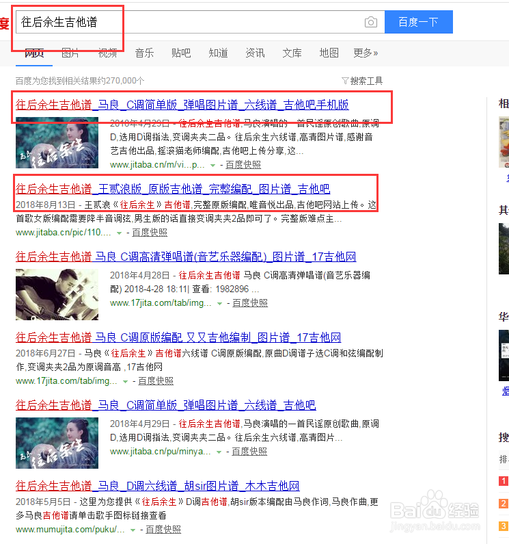Image resolution: width=509 pixels, height=544 pixels.
Task: Open 百度快照 for jitaba.cn/pic/110 result
Action: (150, 233)
